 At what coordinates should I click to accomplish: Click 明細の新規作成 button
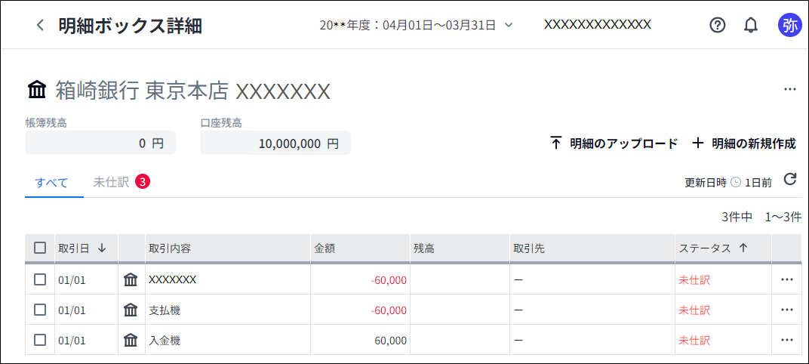tap(744, 143)
